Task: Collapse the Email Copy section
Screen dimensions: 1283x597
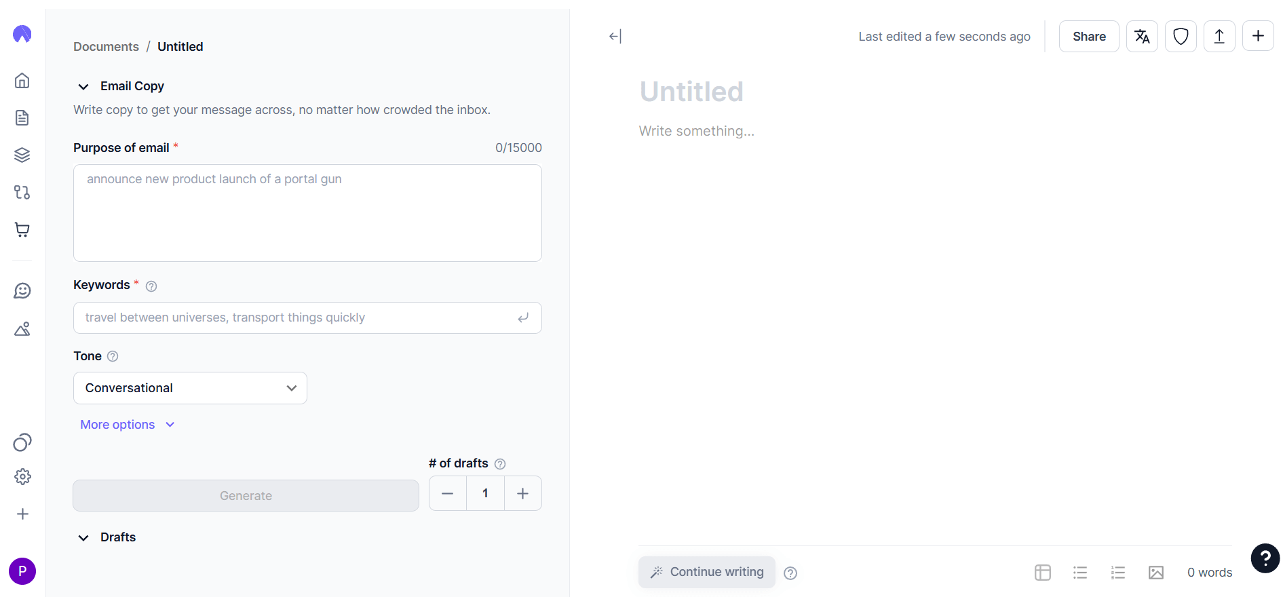Action: tap(83, 87)
